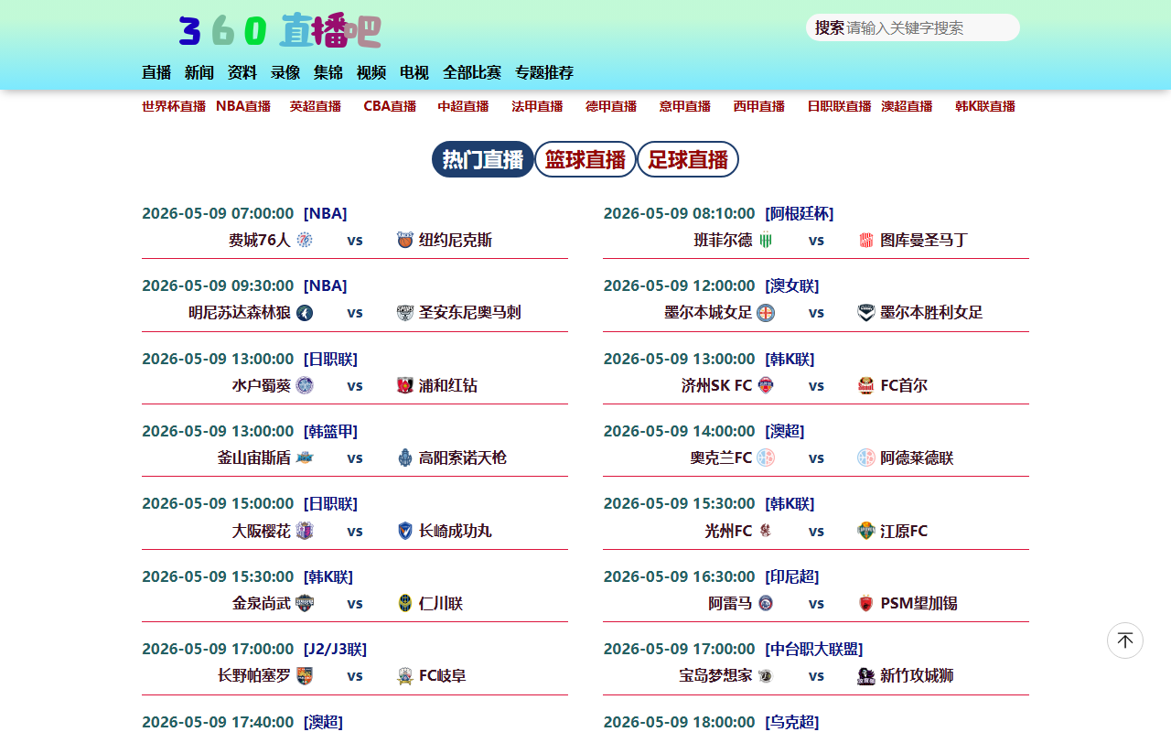
Task: Click the 班菲尔德 club crest
Action: pyautogui.click(x=766, y=240)
